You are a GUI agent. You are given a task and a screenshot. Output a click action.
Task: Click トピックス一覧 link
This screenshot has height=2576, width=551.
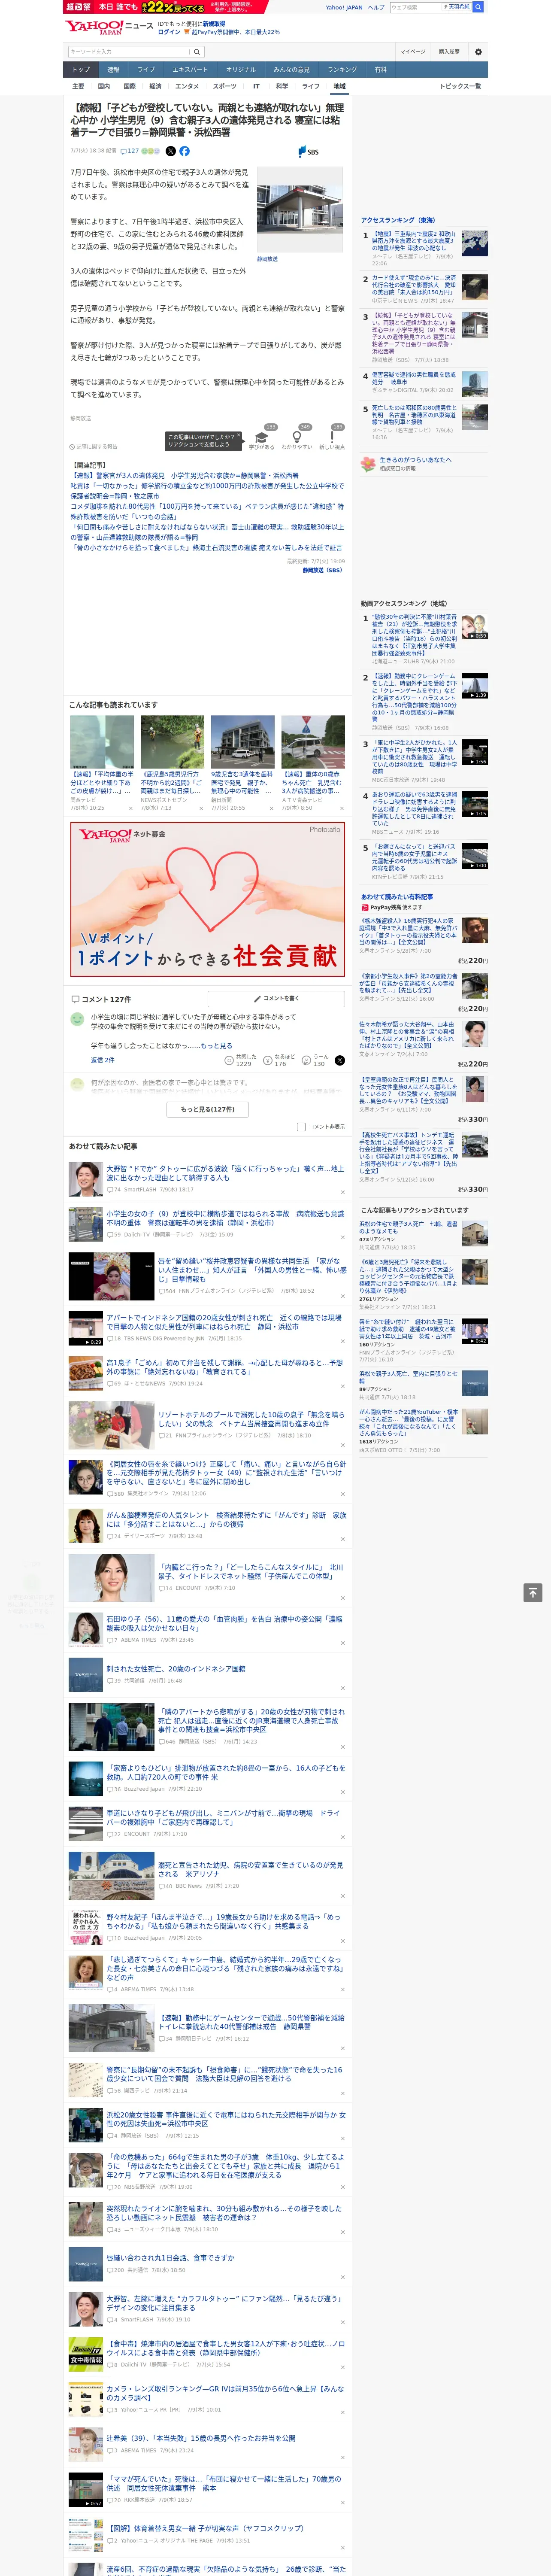pos(460,86)
